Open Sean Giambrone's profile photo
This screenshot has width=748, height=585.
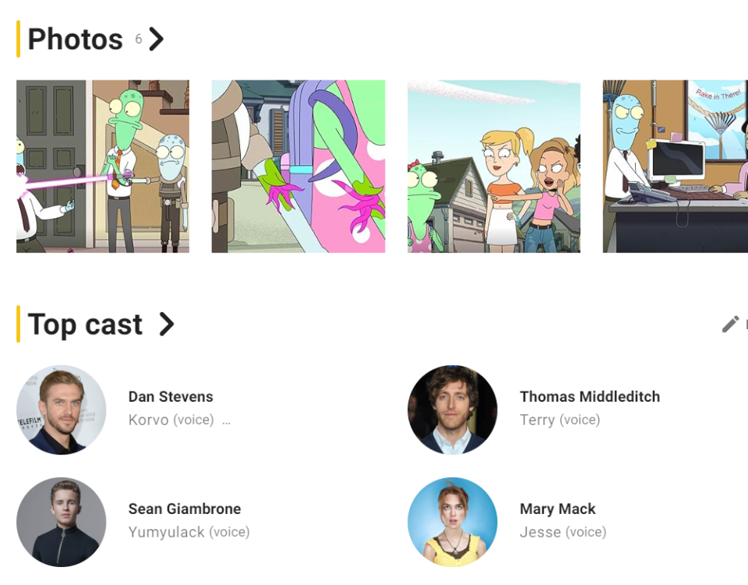pyautogui.click(x=62, y=522)
